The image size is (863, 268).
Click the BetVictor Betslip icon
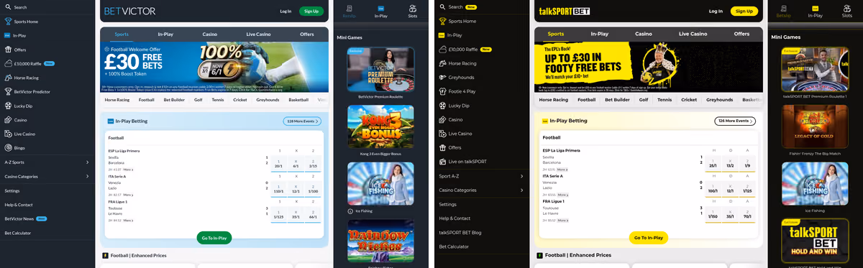(350, 8)
